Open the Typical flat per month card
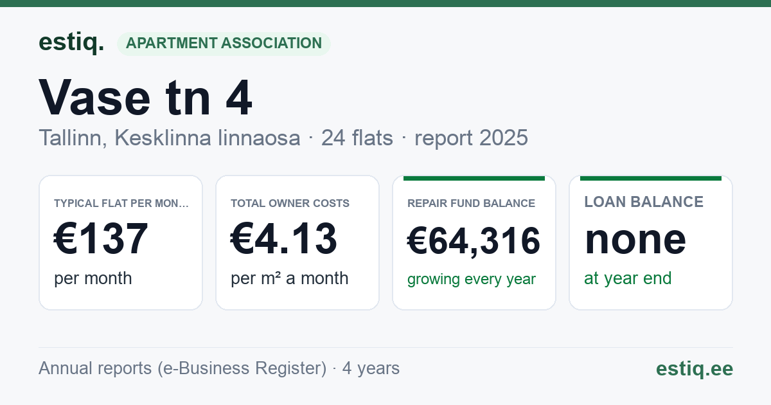 tap(121, 243)
